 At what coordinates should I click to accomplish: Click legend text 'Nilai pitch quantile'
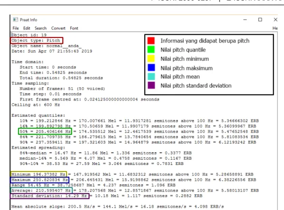tap(183, 50)
